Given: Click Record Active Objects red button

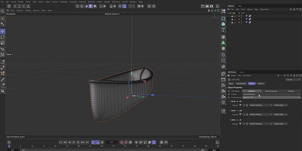Looking at the screenshot, I should point(122,142).
